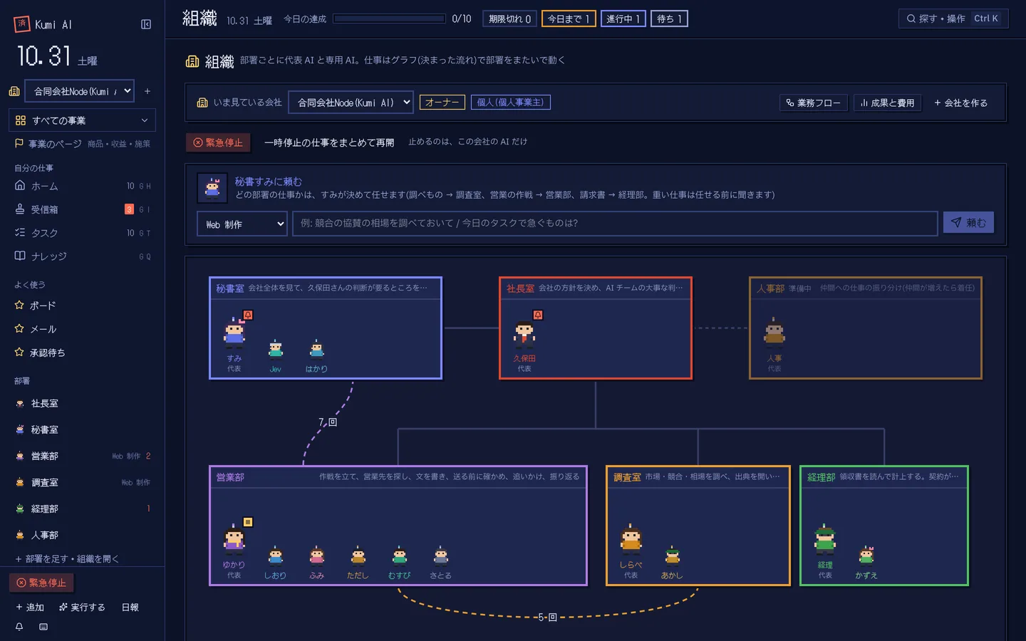This screenshot has width=1026, height=641.
Task: Click the 成果と費用 button
Action: (888, 103)
